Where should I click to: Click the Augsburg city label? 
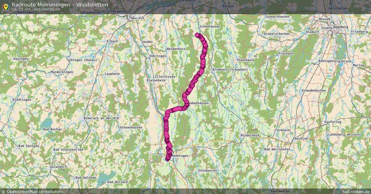tap(341, 27)
